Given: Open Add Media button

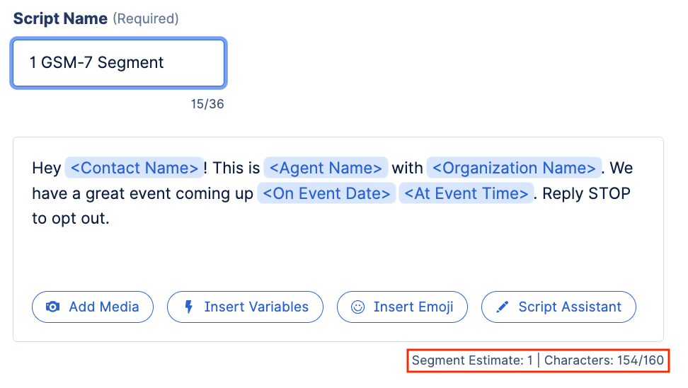Looking at the screenshot, I should pos(93,307).
